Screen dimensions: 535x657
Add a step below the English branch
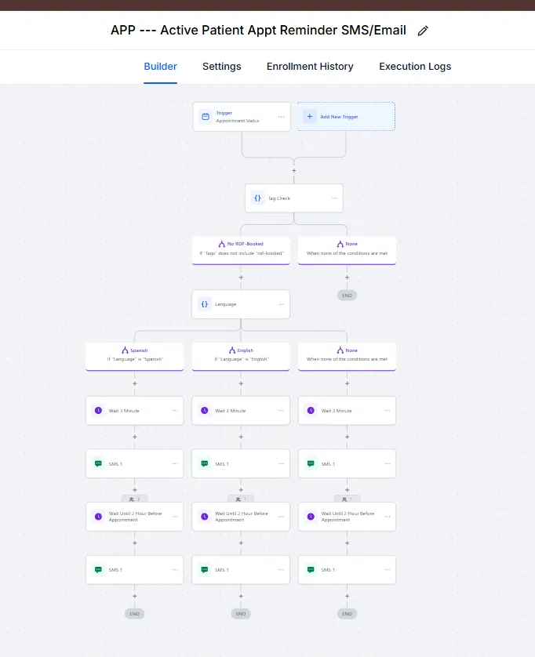click(x=241, y=384)
